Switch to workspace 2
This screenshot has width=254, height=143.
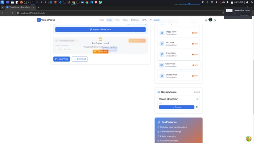pyautogui.click(x=37, y=2)
